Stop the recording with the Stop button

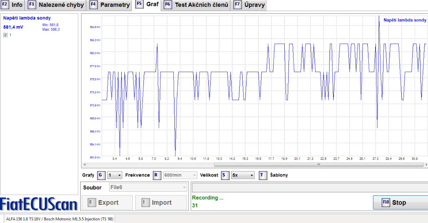pos(399,203)
